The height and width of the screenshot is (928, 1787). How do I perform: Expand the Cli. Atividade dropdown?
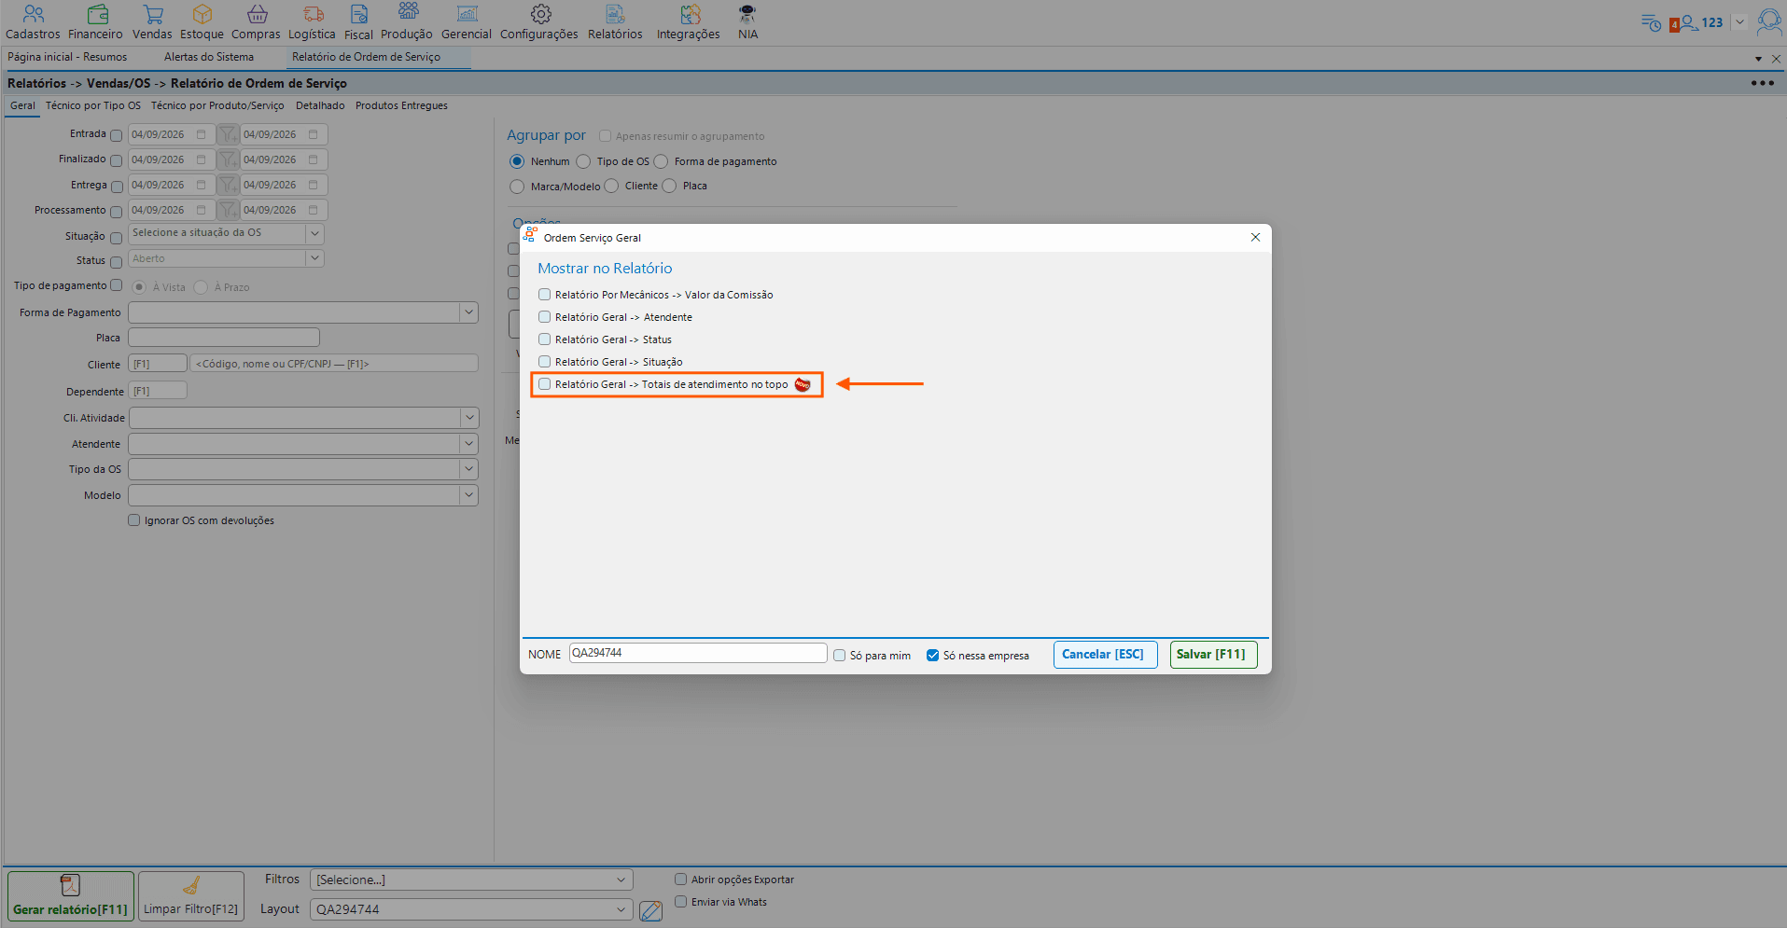click(x=468, y=418)
